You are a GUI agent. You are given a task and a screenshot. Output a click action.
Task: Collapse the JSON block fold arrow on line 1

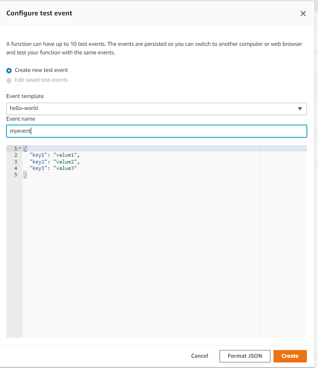20,148
